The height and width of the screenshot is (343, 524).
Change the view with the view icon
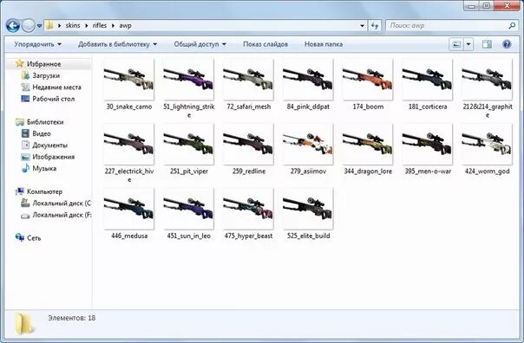tap(456, 44)
